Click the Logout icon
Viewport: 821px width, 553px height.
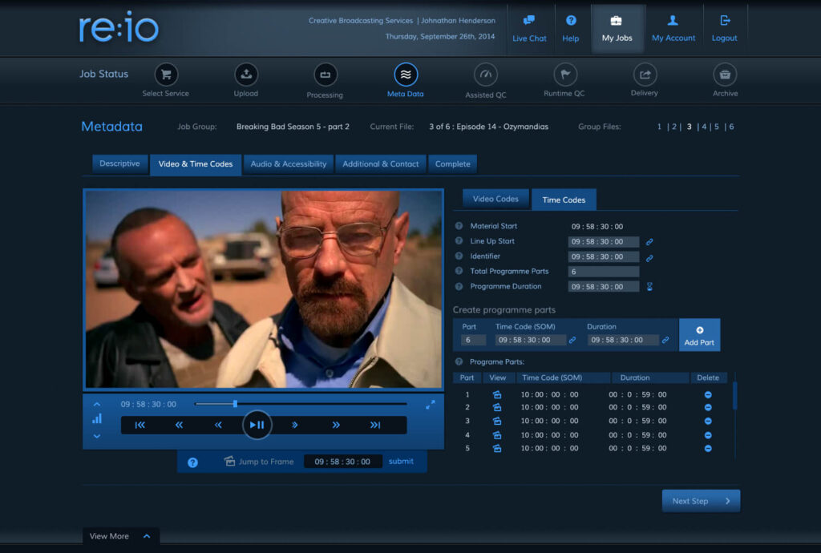point(725,21)
